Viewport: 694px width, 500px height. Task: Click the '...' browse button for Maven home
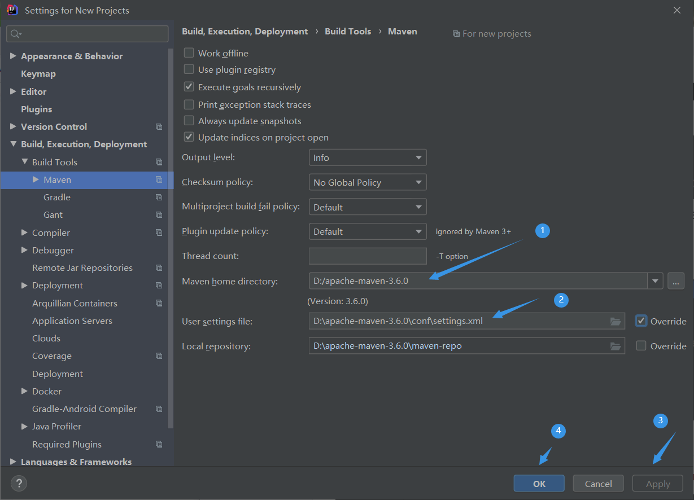click(x=676, y=280)
